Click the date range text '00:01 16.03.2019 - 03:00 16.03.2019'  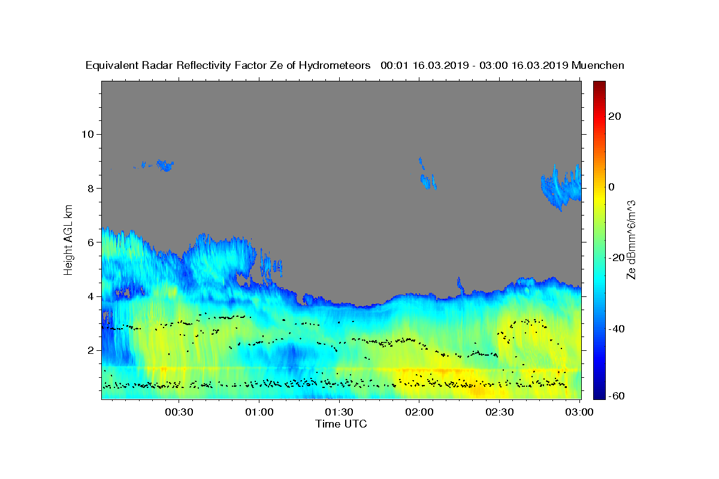[475, 66]
